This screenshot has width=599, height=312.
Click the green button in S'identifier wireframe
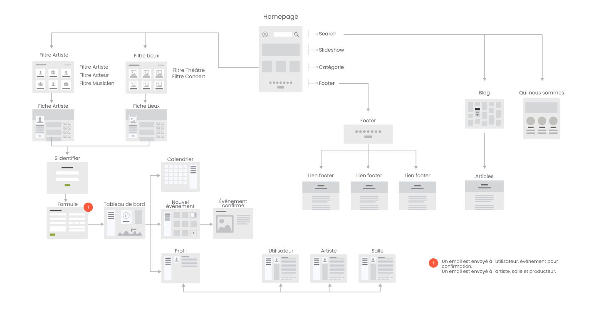67,185
